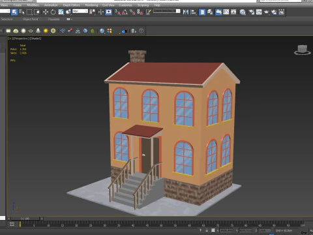Open the Modifiers menu
This screenshot has height=235, width=313.
33,5
